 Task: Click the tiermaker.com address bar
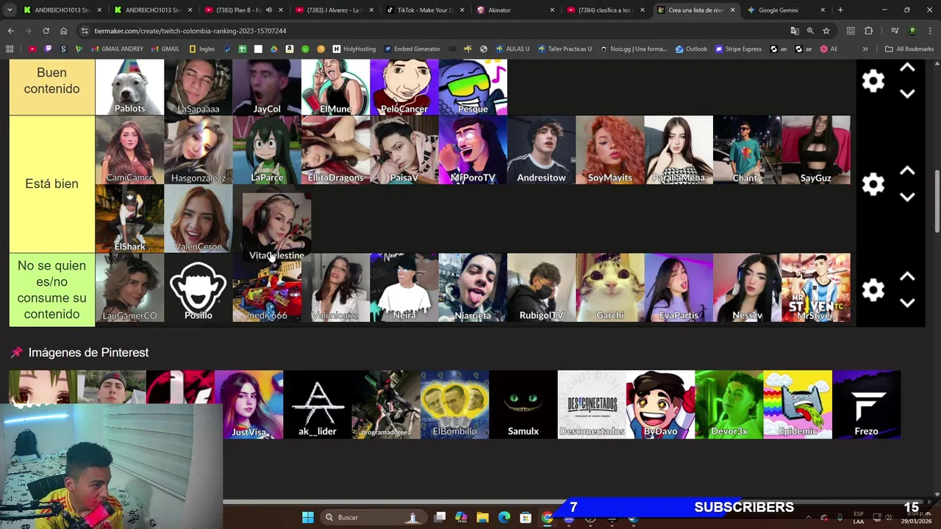(434, 31)
